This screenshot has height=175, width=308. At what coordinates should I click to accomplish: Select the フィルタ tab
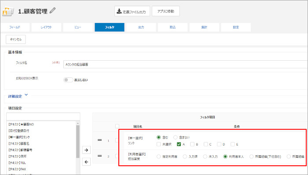coord(110,27)
